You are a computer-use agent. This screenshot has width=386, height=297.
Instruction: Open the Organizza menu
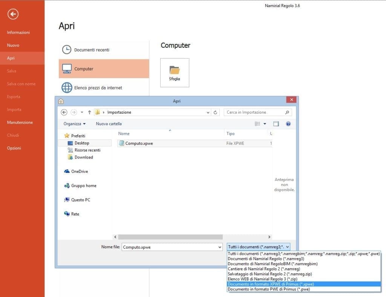coord(75,124)
